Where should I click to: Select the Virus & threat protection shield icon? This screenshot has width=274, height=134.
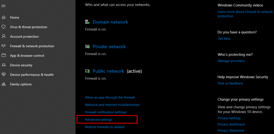click(3, 27)
